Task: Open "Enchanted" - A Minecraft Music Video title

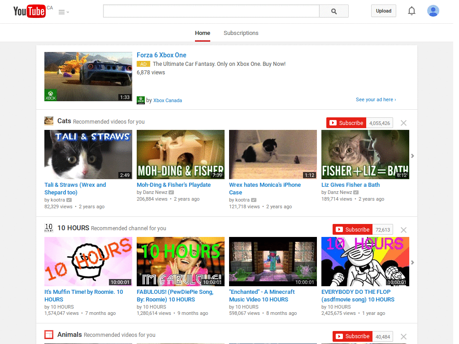Action: (262, 296)
